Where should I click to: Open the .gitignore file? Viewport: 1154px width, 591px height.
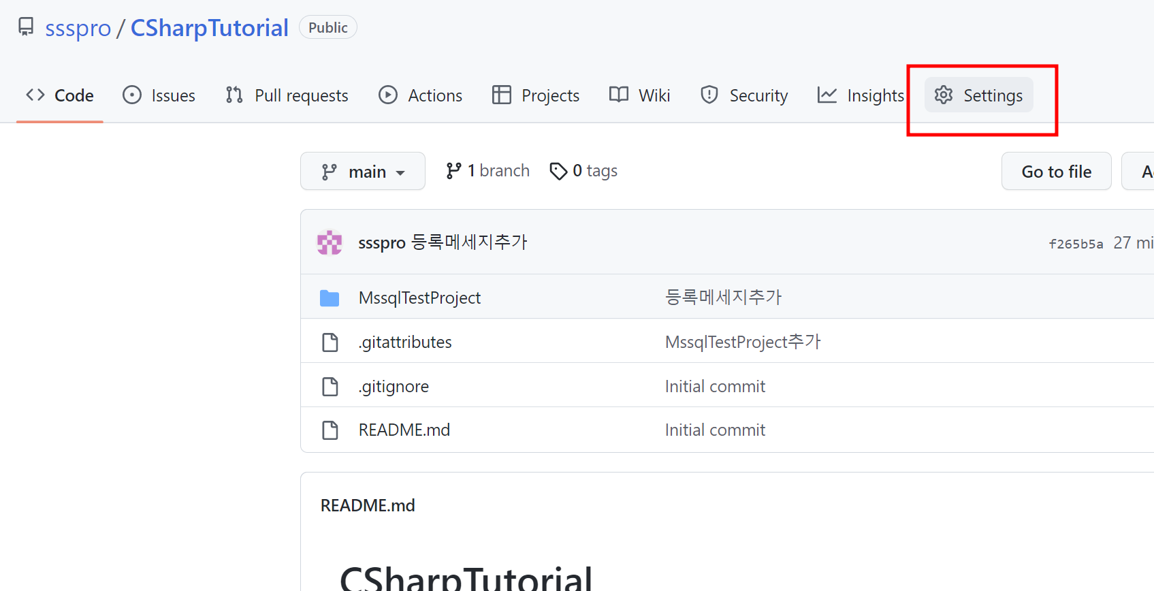(x=394, y=386)
